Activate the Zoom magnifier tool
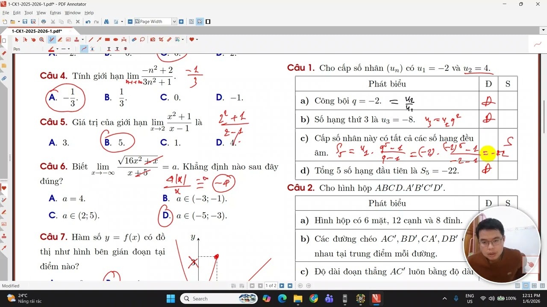This screenshot has width=547, height=307. 41,39
